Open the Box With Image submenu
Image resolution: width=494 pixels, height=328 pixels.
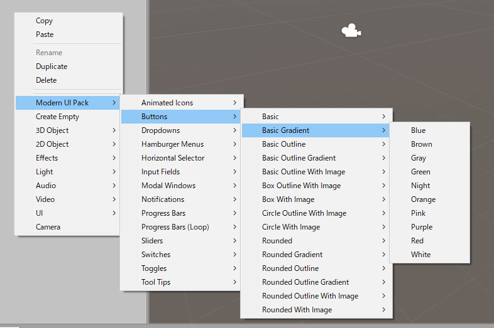[x=316, y=199]
